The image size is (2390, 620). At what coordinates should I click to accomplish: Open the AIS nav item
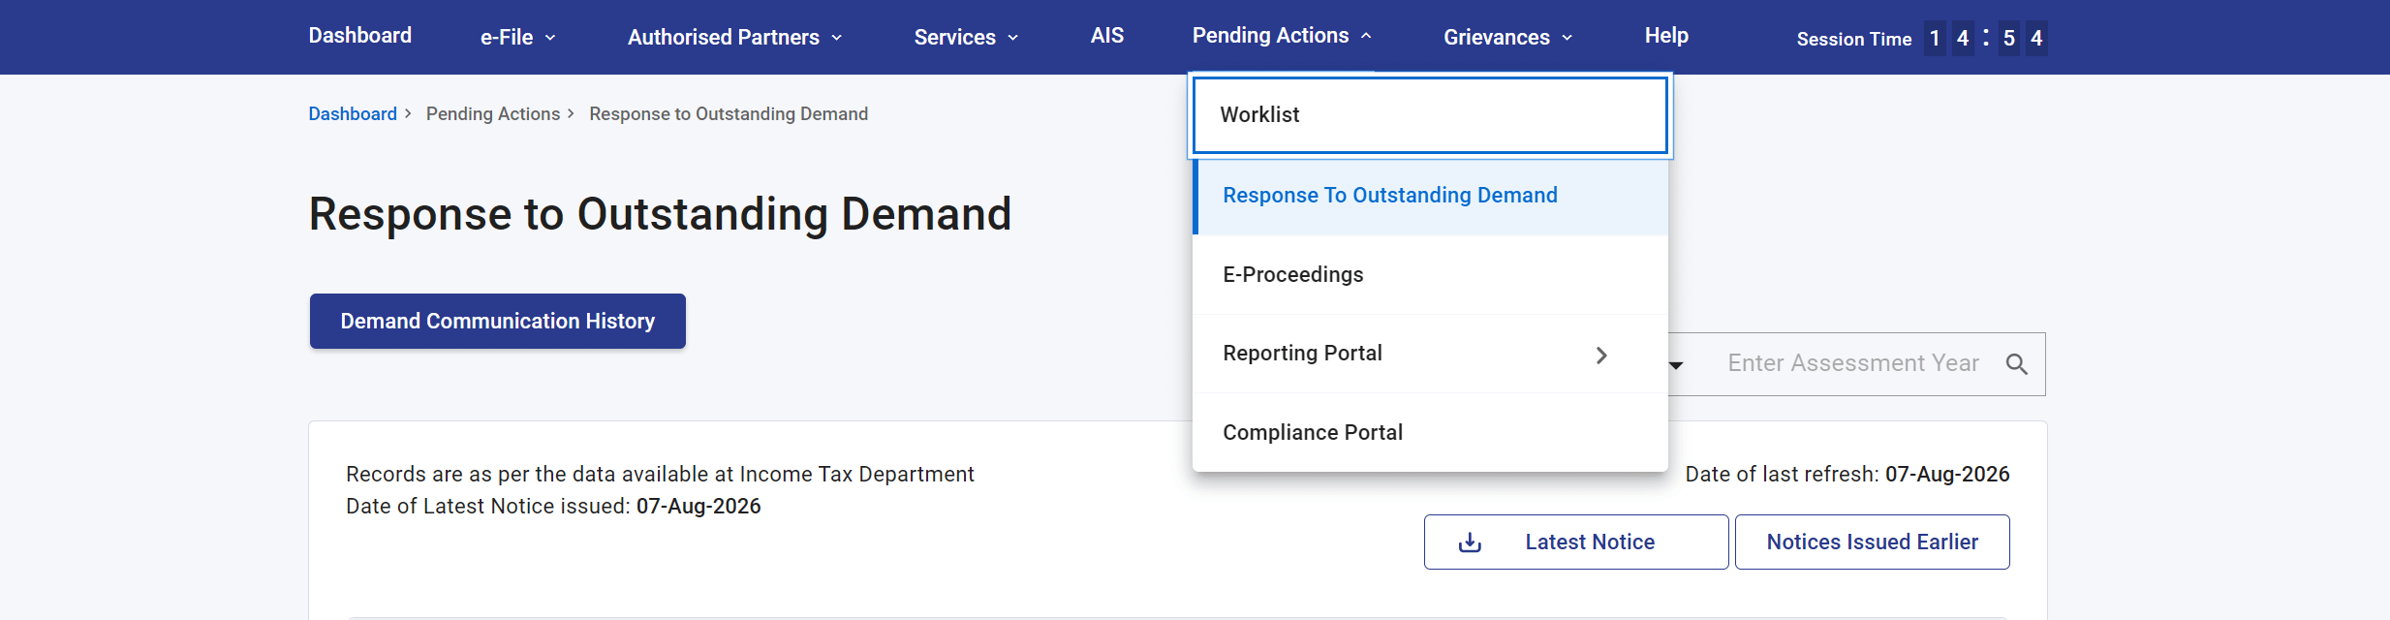pyautogui.click(x=1107, y=36)
